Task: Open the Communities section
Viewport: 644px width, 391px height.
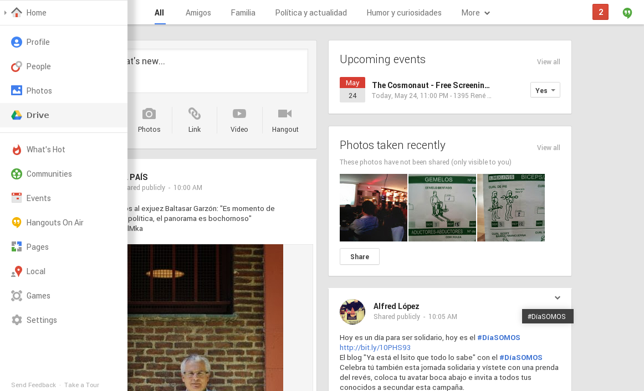Action: tap(49, 173)
